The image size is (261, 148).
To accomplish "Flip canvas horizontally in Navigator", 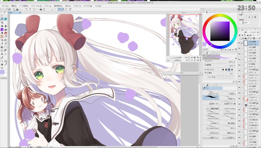I will pyautogui.click(x=198, y=60).
